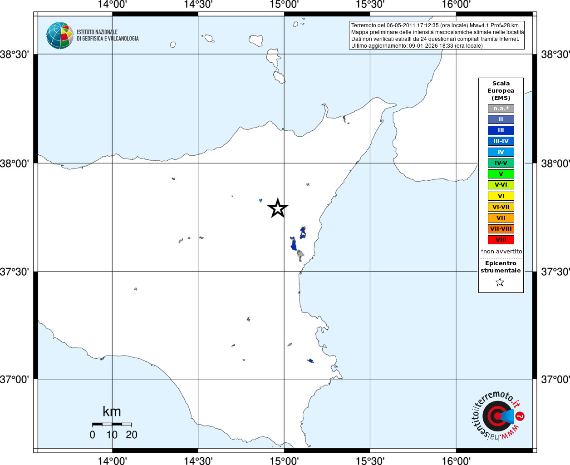Select the intensity VI yellow swatch
This screenshot has height=465, width=570.
coord(501,196)
